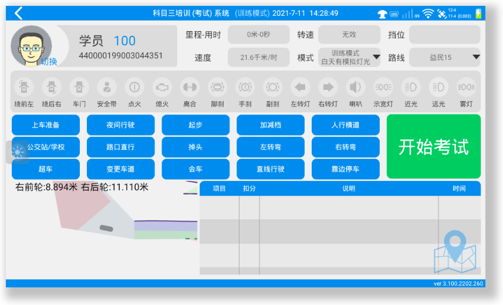Click the 开始考试 start exam button
Screen dimensions: 503x305
coord(433,146)
